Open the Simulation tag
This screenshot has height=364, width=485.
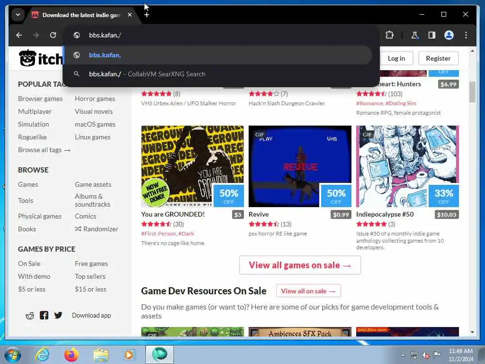(34, 124)
